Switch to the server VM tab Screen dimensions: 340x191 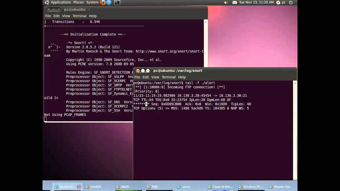[184, 187]
